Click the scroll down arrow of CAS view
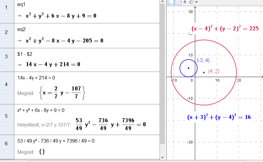The image size is (263, 162). pyautogui.click(x=162, y=157)
